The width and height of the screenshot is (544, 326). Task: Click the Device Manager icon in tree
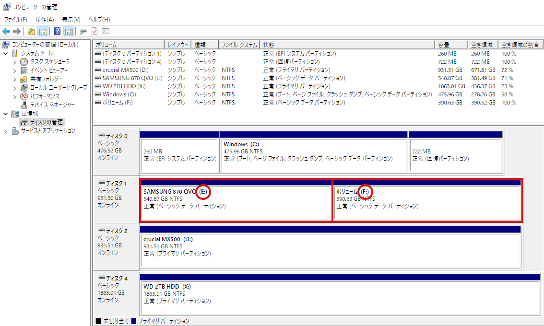(x=24, y=105)
